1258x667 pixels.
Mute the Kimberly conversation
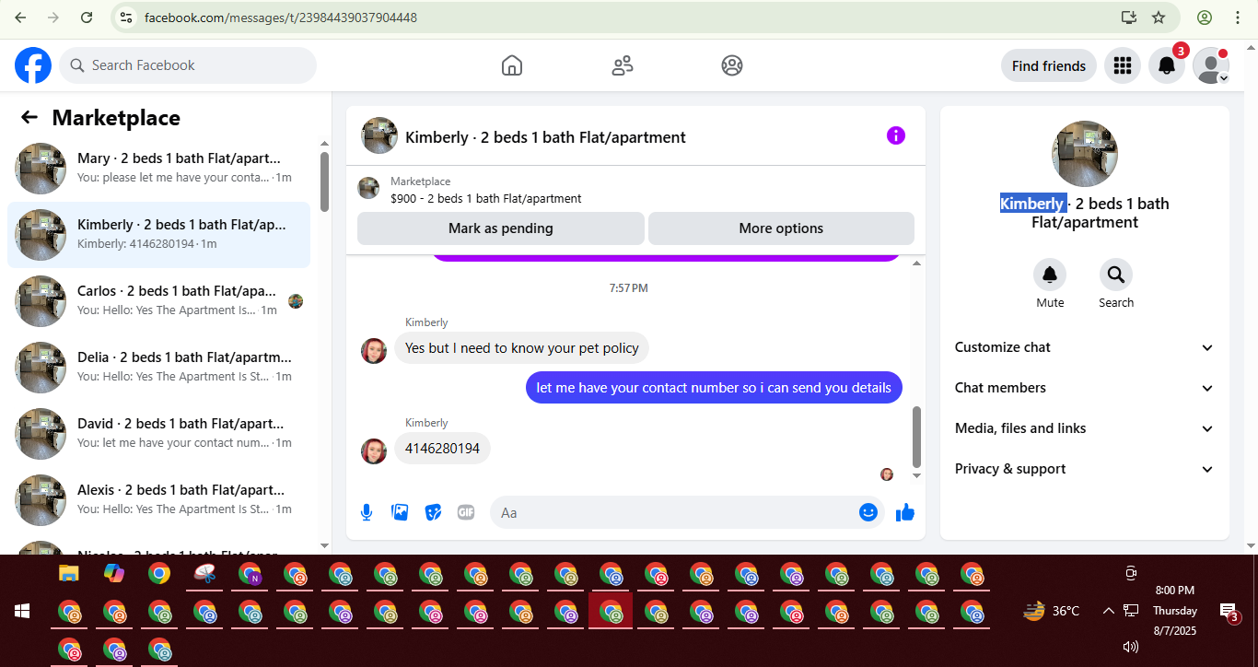point(1050,275)
